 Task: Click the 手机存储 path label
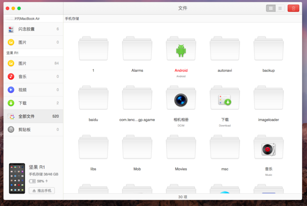pos(72,18)
